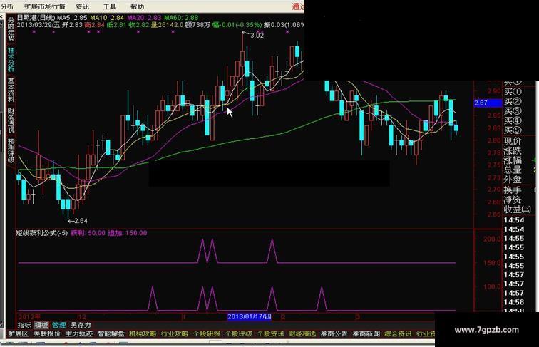Open the 机构攻略 bottom tab
The width and height of the screenshot is (539, 347).
[143, 333]
